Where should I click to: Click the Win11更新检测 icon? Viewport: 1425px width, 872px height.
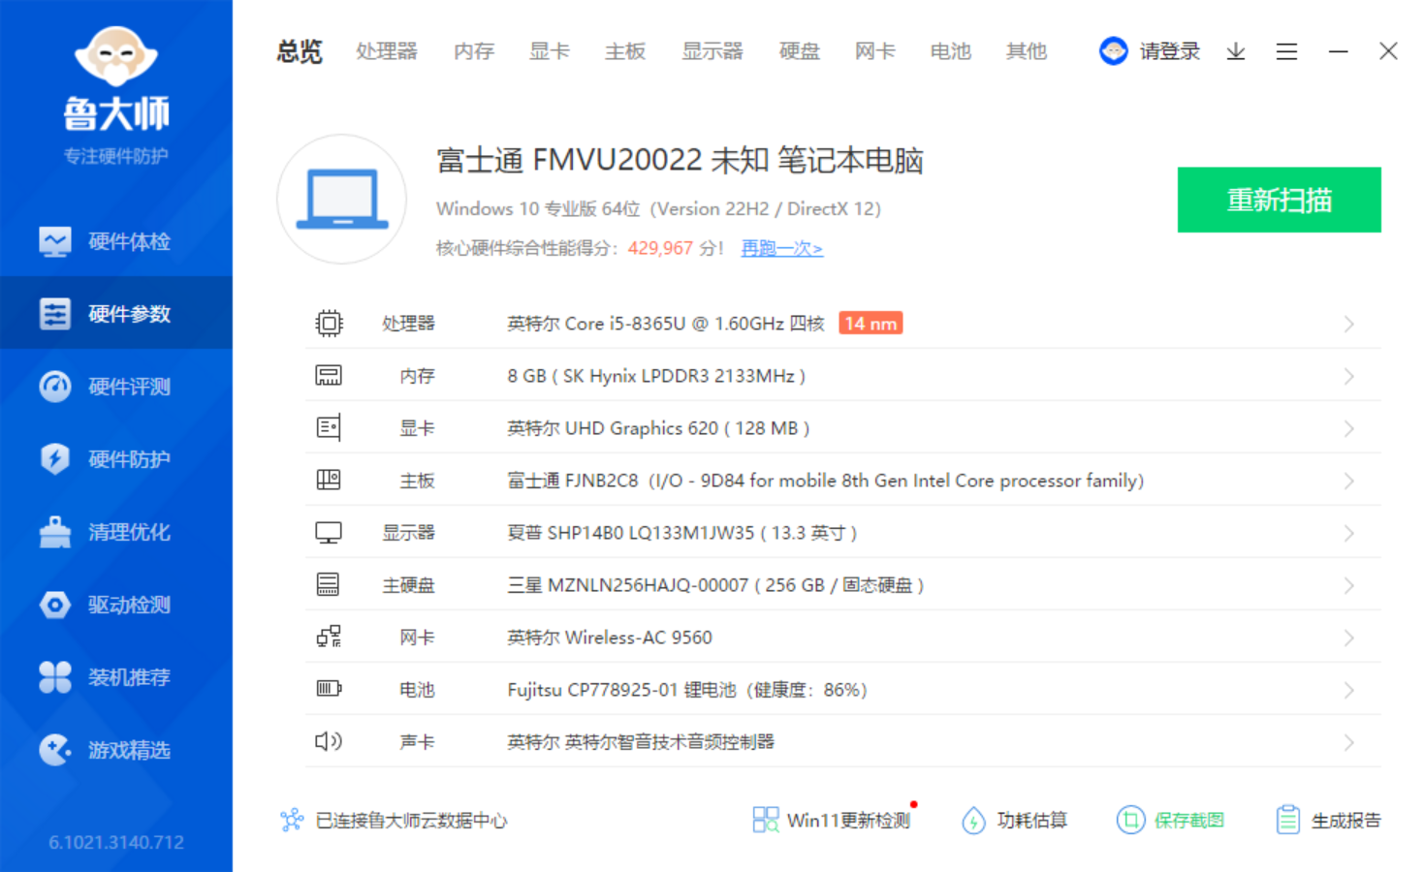click(x=766, y=821)
